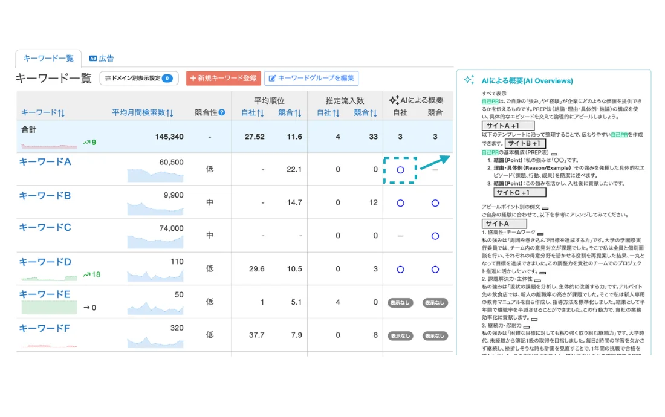Click キーワードグループを編集 button
Image resolution: width=665 pixels, height=417 pixels.
point(311,78)
